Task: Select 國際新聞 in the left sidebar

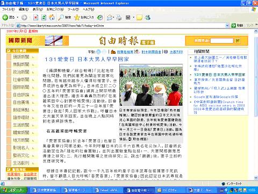Action: pos(21,87)
